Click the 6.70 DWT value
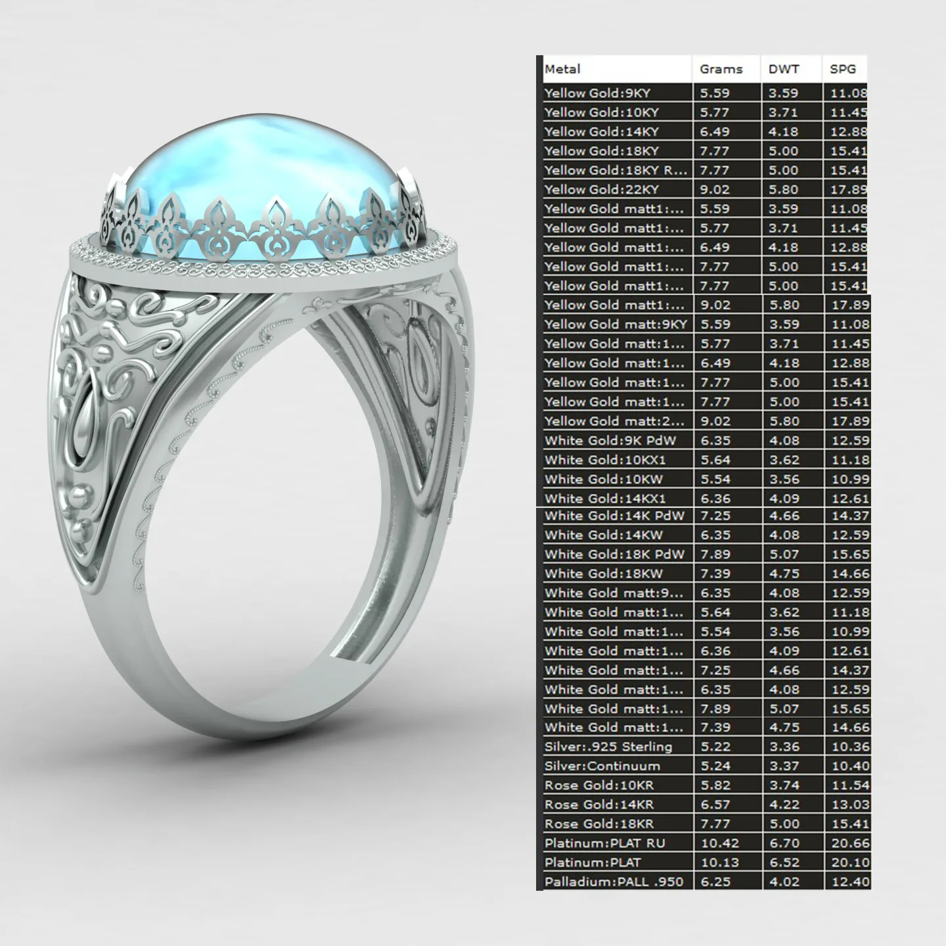 coord(784,843)
